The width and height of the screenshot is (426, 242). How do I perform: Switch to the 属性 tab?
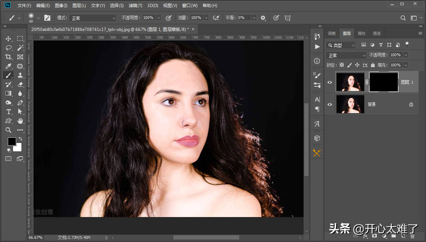click(362, 33)
